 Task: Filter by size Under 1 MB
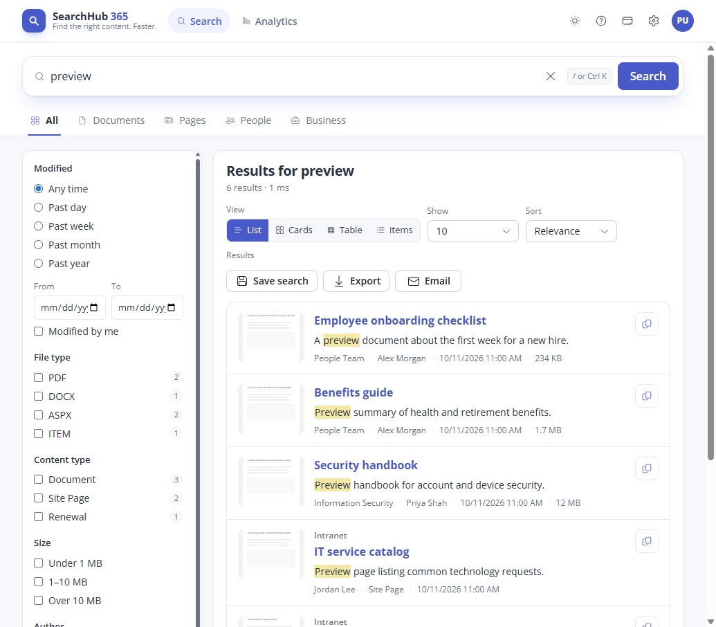pyautogui.click(x=38, y=563)
